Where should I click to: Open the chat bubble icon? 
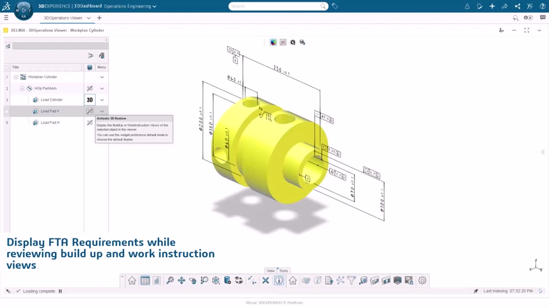click(543, 18)
